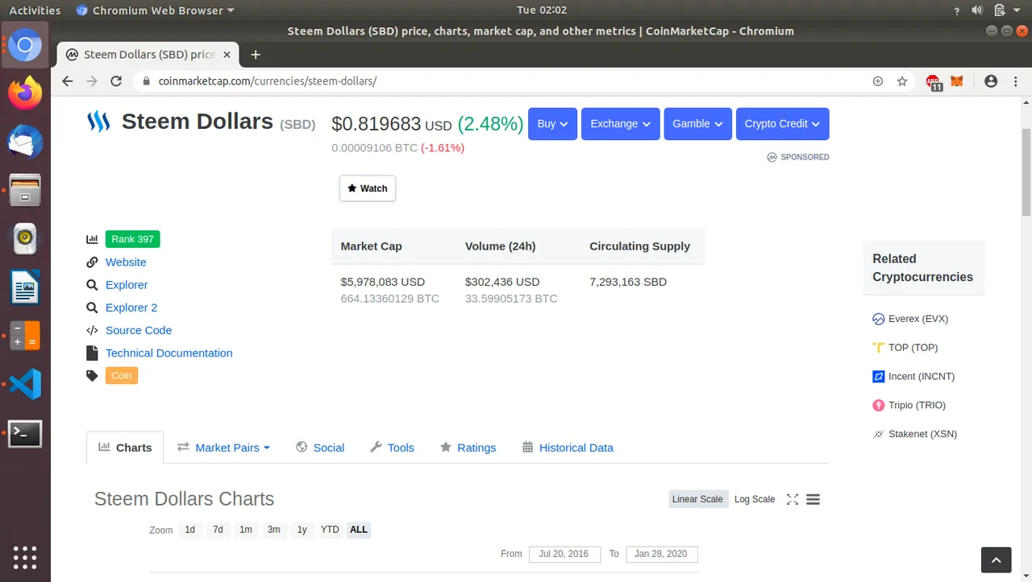The height and width of the screenshot is (582, 1032).
Task: Go back with browser back arrow
Action: pos(68,81)
